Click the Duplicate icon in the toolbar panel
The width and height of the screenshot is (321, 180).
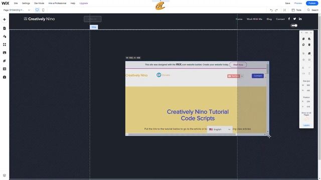303,44
